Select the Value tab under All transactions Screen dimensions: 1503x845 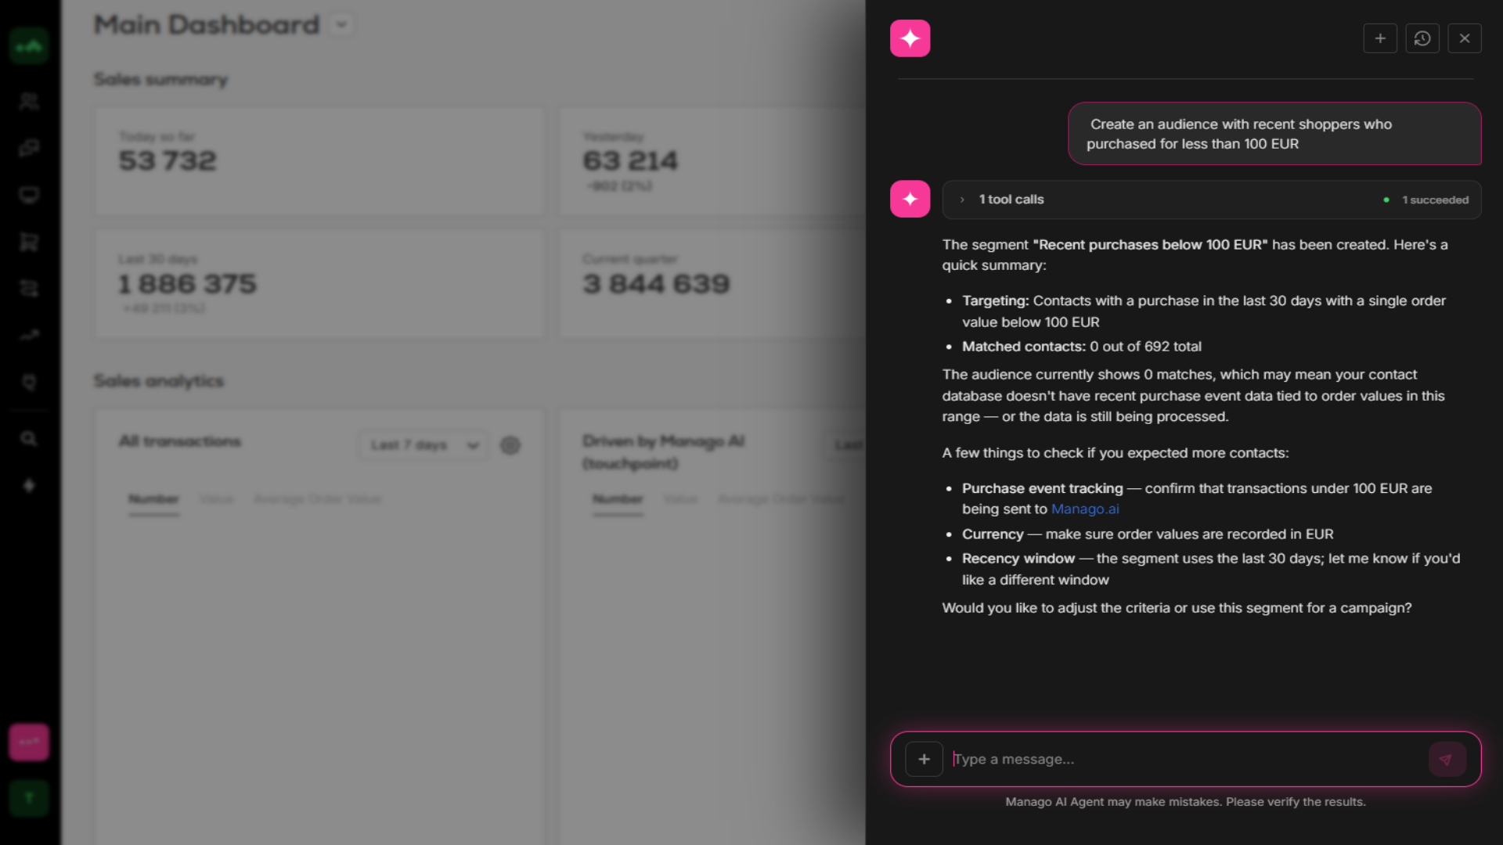click(216, 499)
